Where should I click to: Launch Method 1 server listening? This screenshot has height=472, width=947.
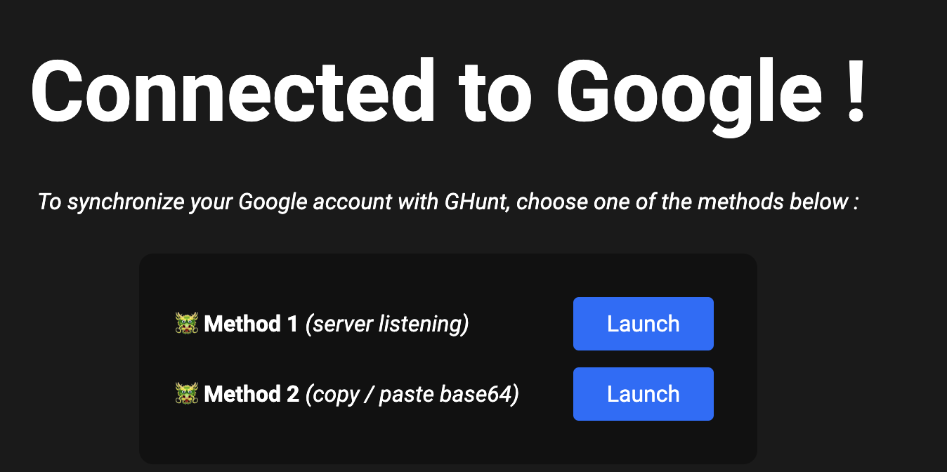pyautogui.click(x=644, y=324)
